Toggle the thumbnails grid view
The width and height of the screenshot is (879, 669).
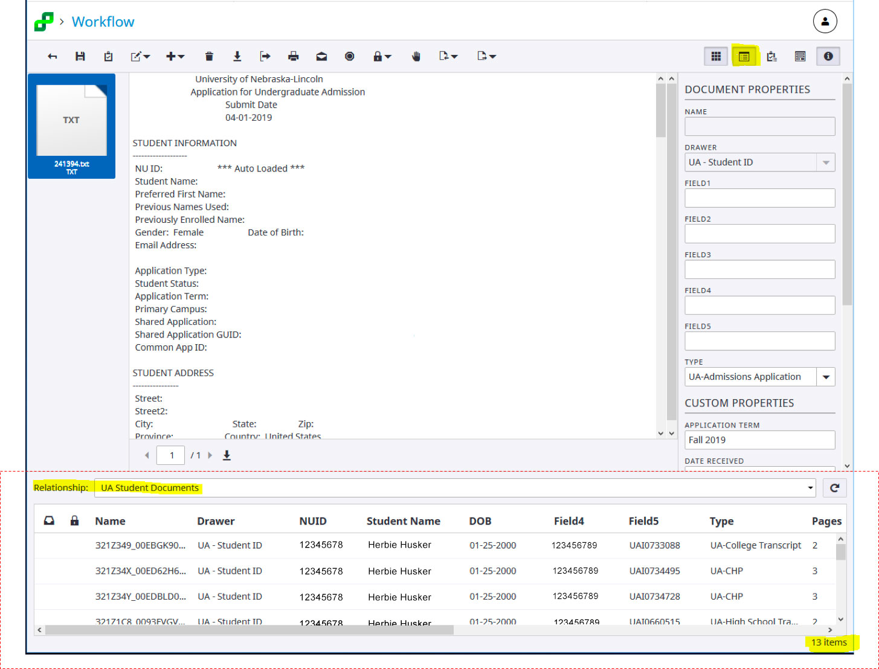coord(716,56)
